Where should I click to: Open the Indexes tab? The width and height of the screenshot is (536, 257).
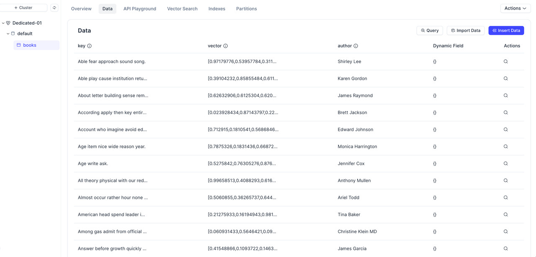216,9
